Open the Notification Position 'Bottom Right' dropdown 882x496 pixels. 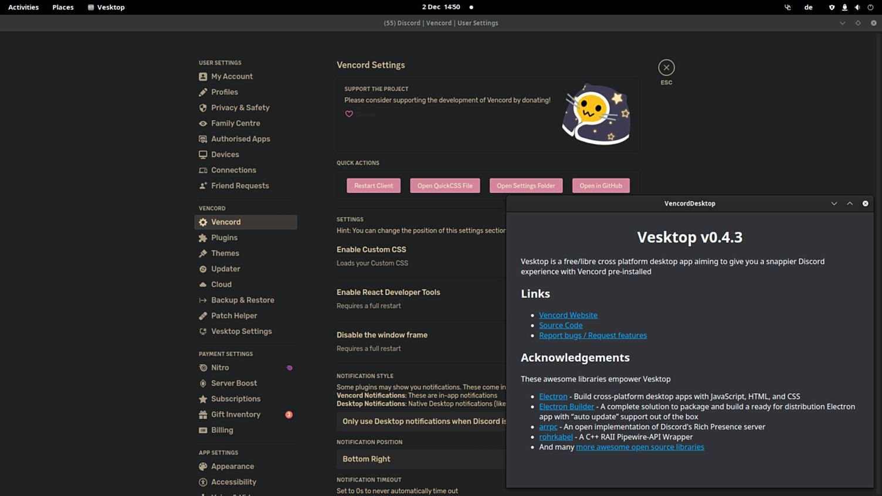pyautogui.click(x=421, y=458)
